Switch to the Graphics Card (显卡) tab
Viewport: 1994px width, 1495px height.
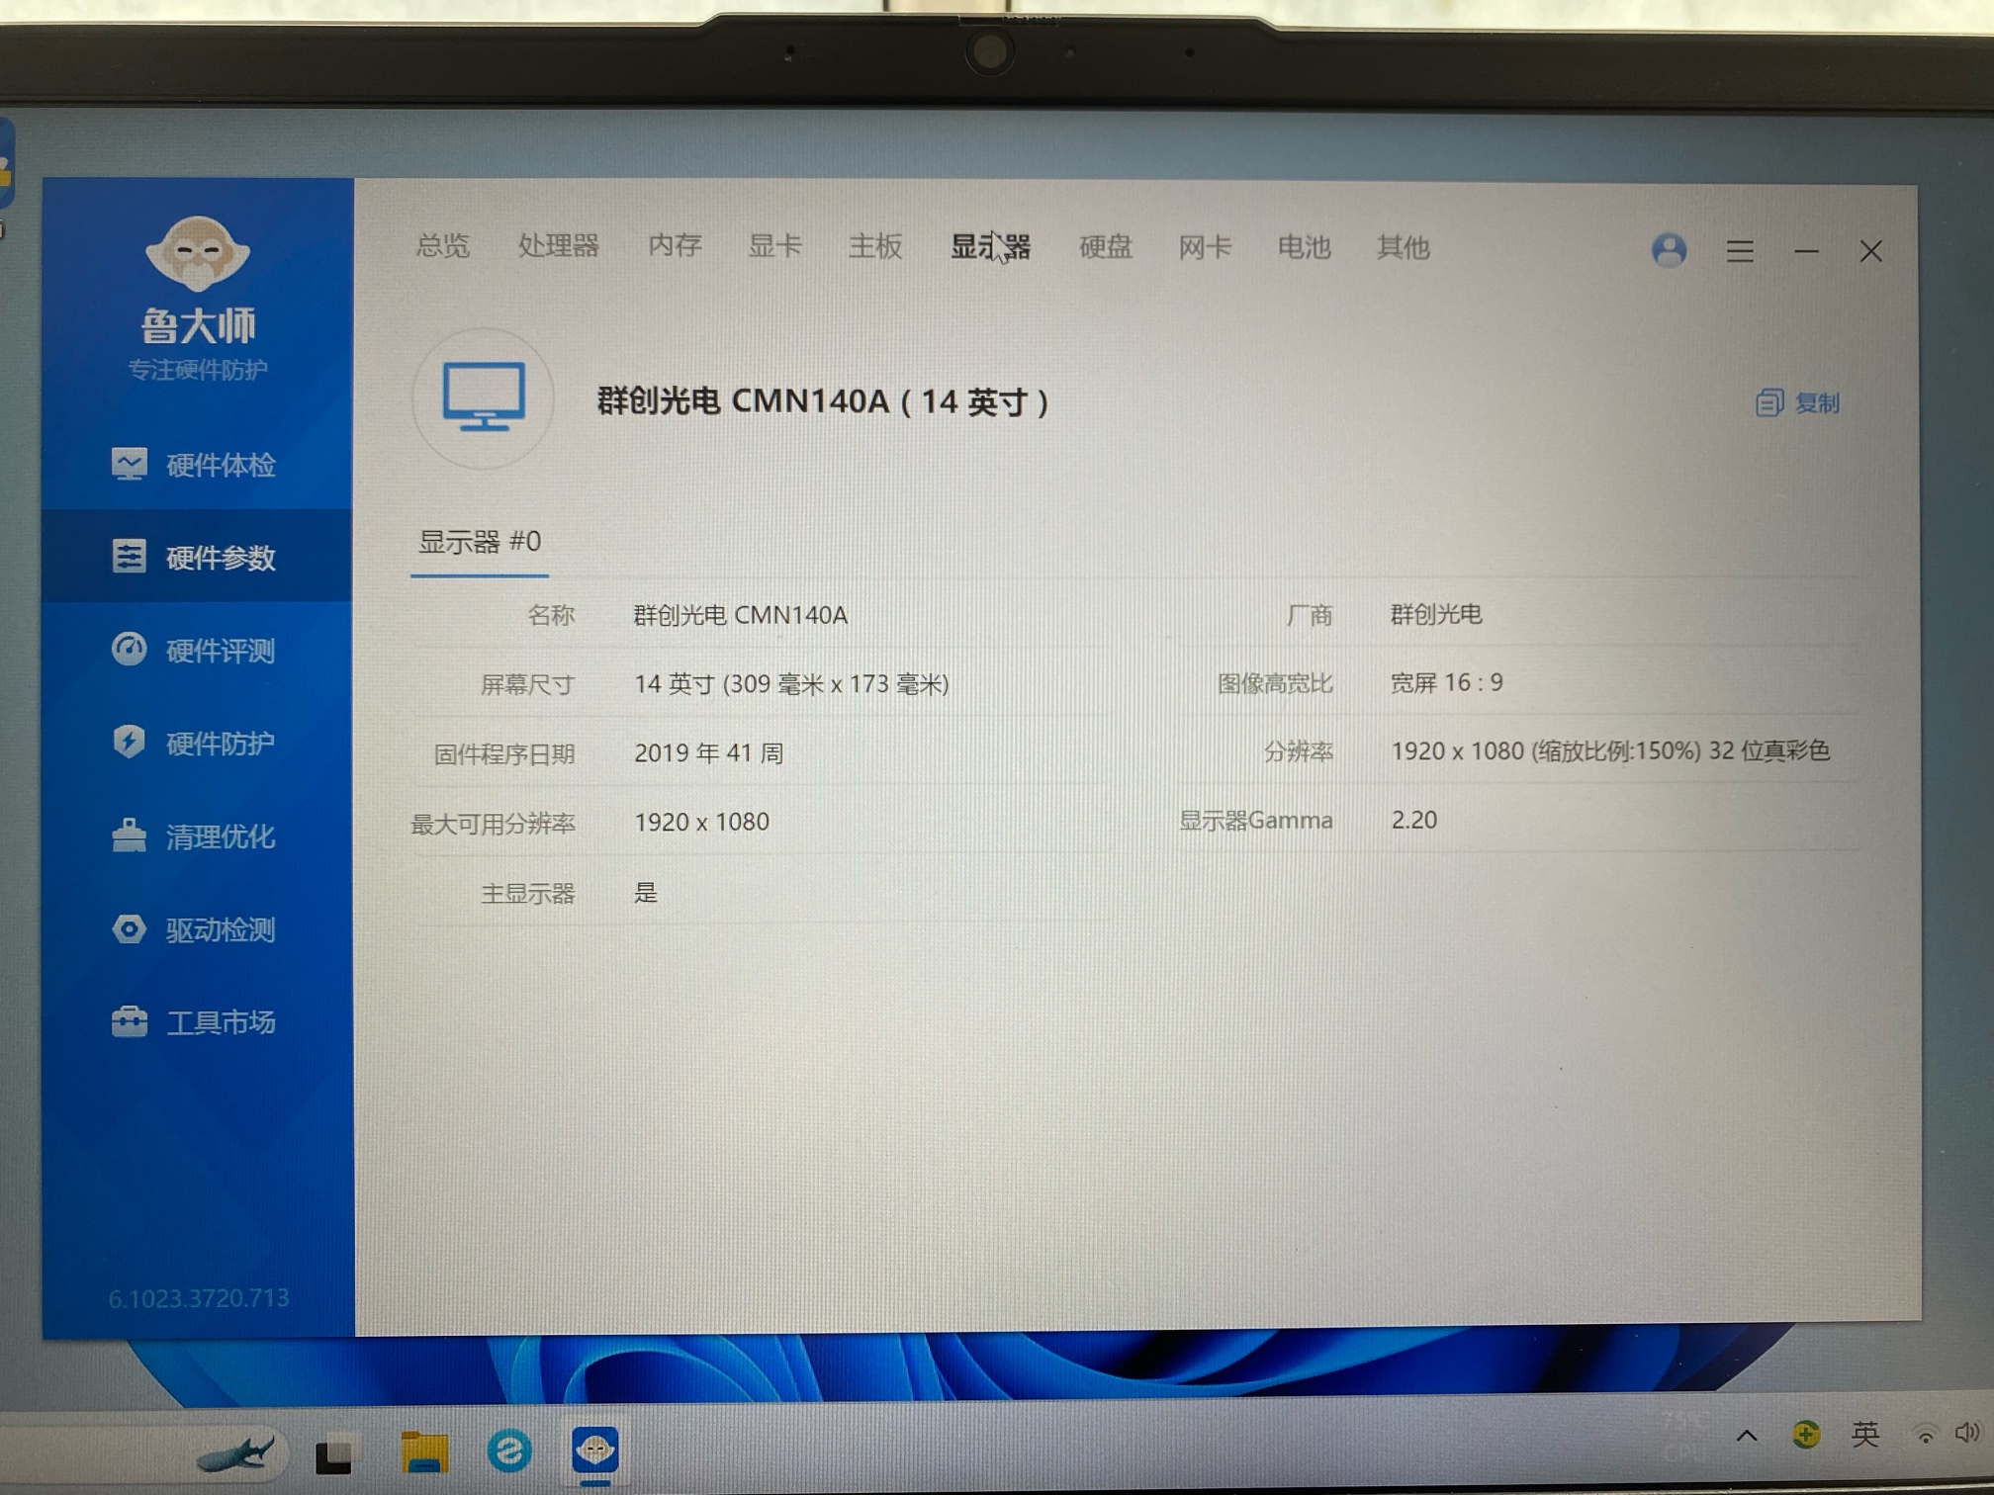(774, 245)
